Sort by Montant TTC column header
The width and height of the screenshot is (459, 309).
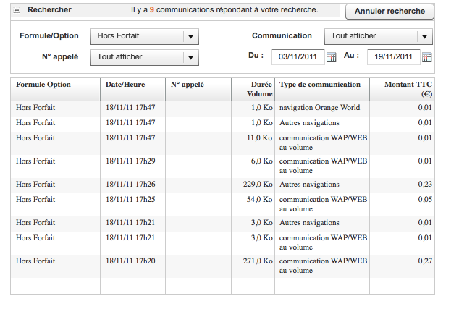(x=410, y=88)
